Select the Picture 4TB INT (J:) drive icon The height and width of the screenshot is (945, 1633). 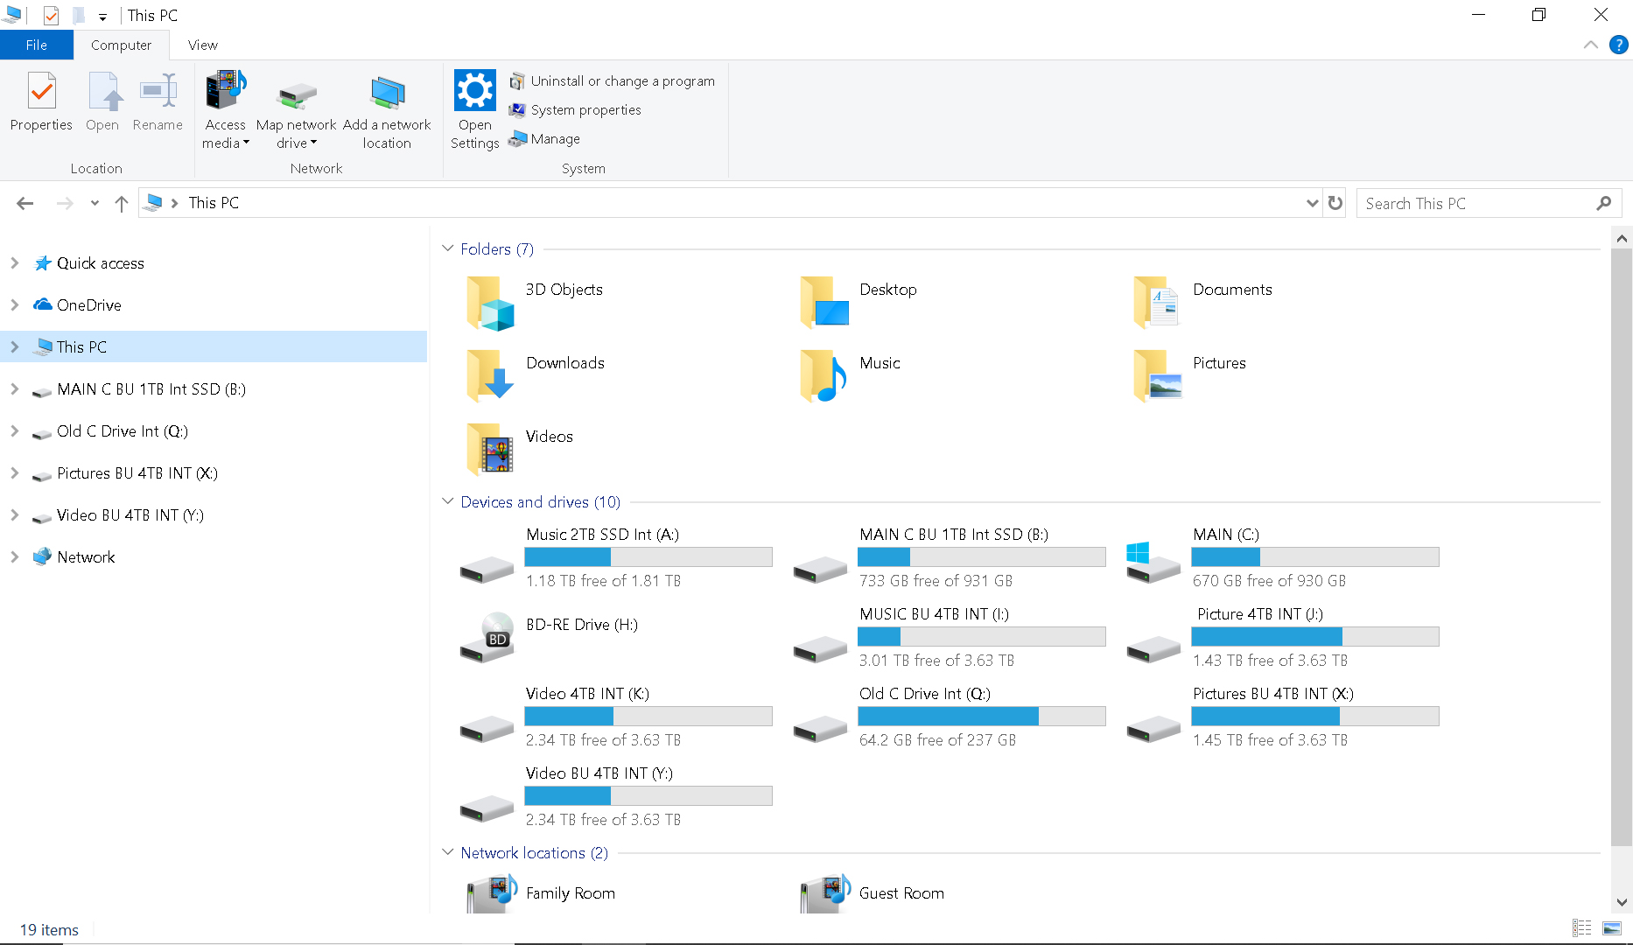pyautogui.click(x=1153, y=649)
